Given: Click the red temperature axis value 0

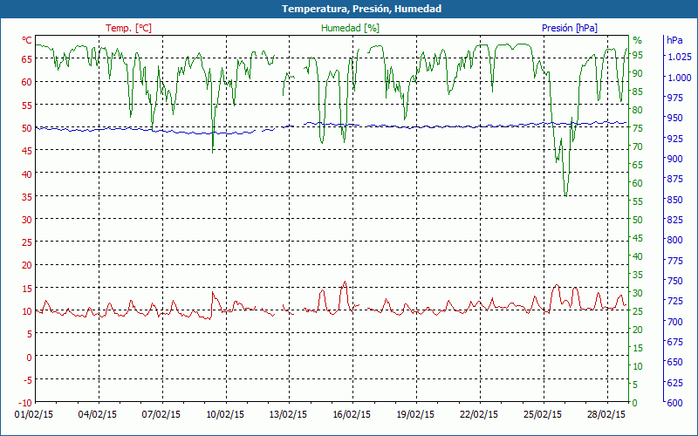Looking at the screenshot, I should (30, 357).
